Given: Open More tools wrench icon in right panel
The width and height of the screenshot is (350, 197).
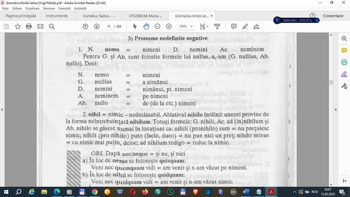Looking at the screenshot, I should (x=344, y=86).
